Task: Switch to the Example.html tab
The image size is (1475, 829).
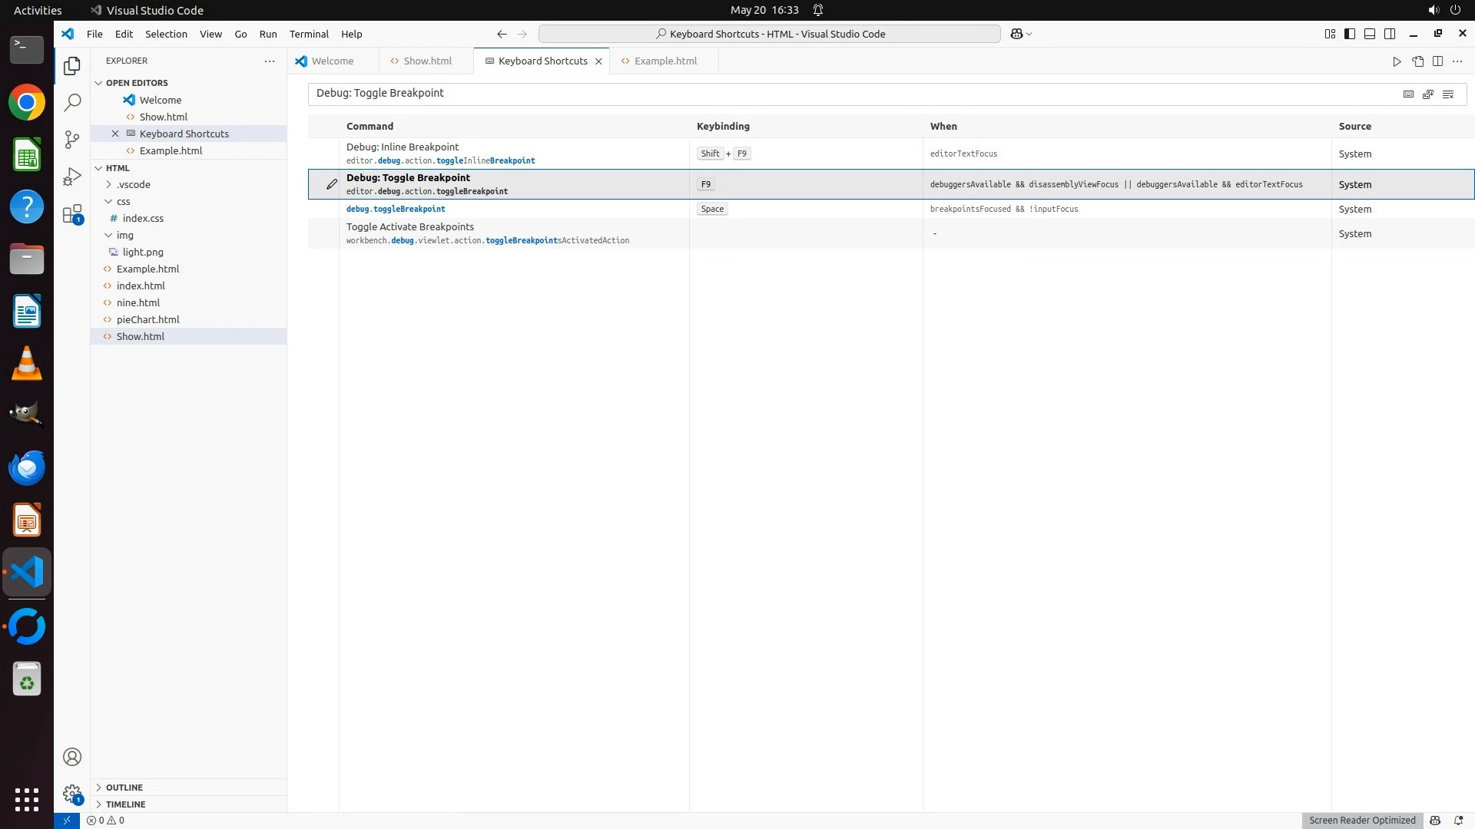Action: click(665, 61)
